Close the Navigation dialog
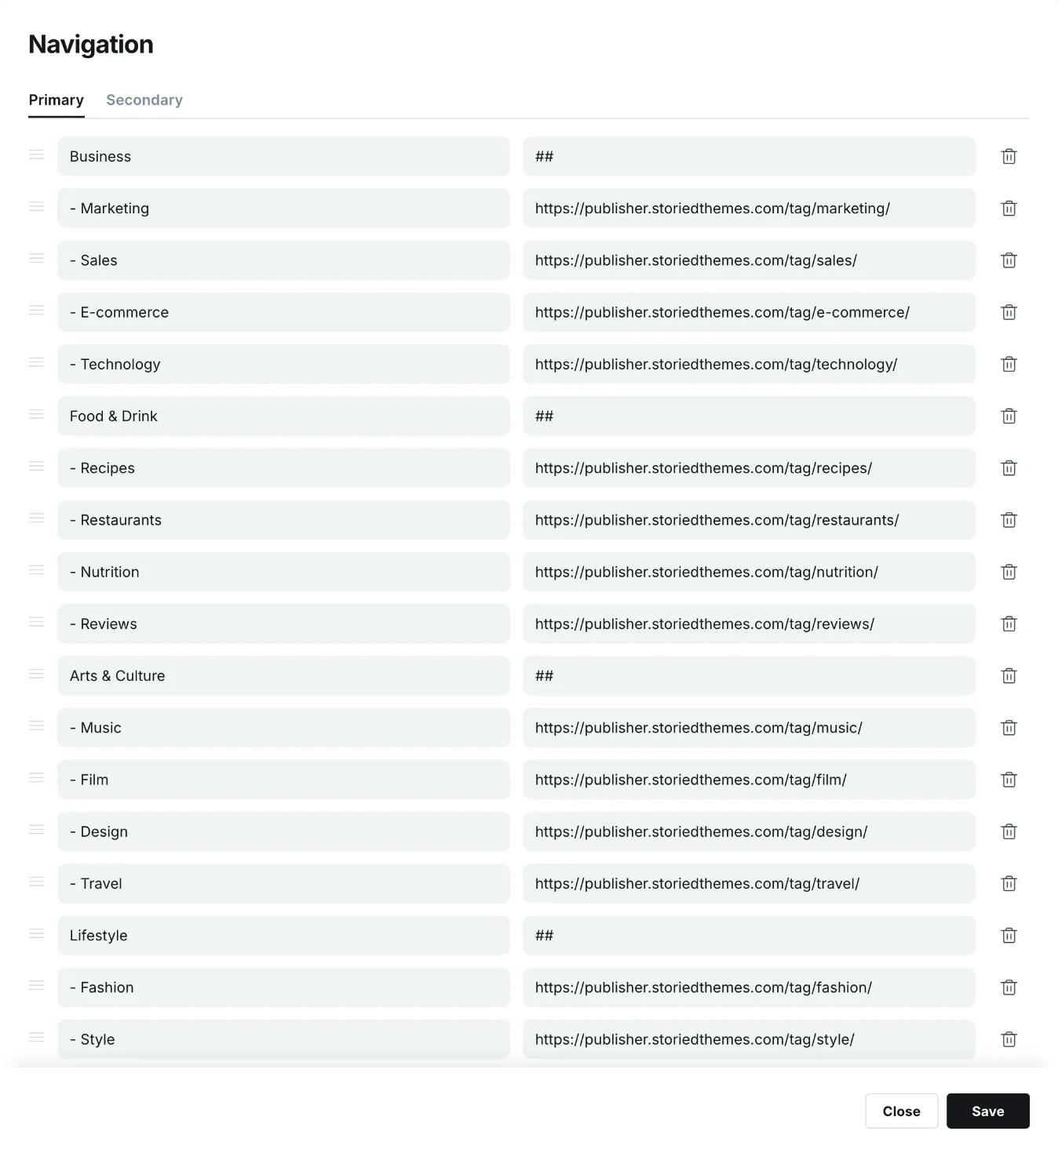1058x1153 pixels. [901, 1111]
